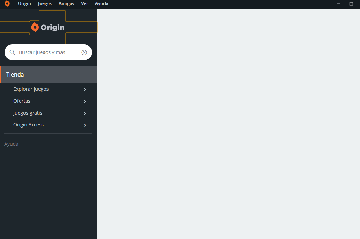Click the Ayuda link in the sidebar
Screen dimensions: 360x239
11,144
